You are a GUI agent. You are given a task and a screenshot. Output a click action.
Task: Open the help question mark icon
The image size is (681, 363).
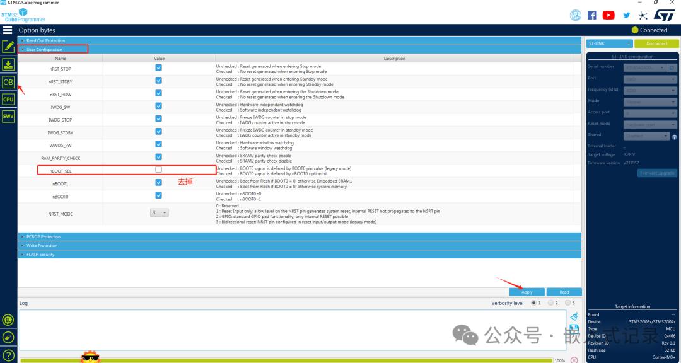pos(8,355)
